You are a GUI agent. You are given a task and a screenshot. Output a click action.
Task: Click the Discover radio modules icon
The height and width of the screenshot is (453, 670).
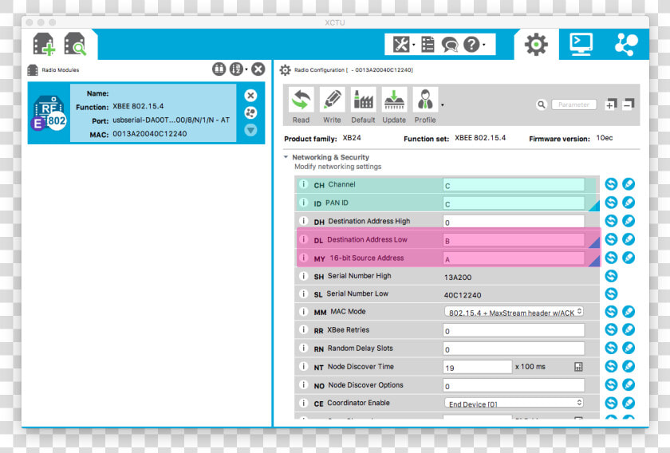[x=75, y=44]
